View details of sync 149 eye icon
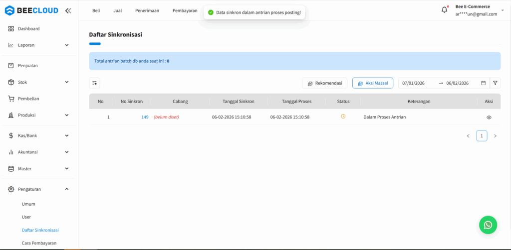 click(x=489, y=118)
